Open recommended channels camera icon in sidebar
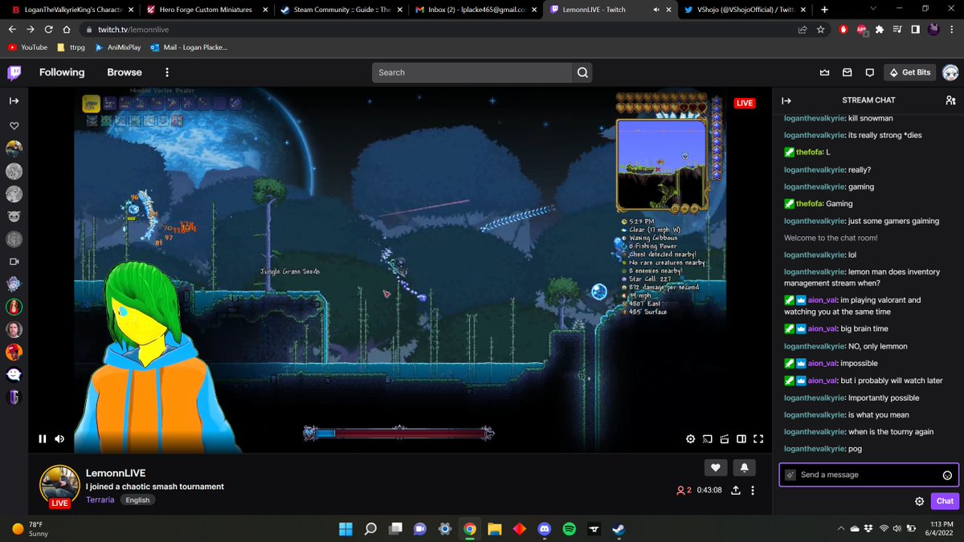 (14, 262)
